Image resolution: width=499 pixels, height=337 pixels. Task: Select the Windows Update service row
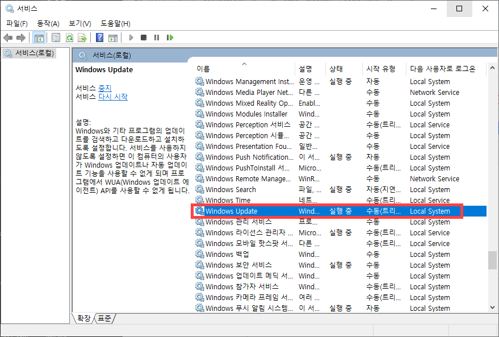340,211
